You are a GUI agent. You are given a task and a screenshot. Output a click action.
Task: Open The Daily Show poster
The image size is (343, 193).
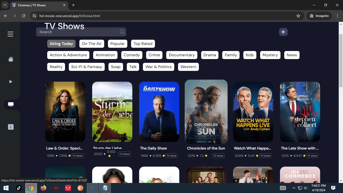click(x=159, y=112)
